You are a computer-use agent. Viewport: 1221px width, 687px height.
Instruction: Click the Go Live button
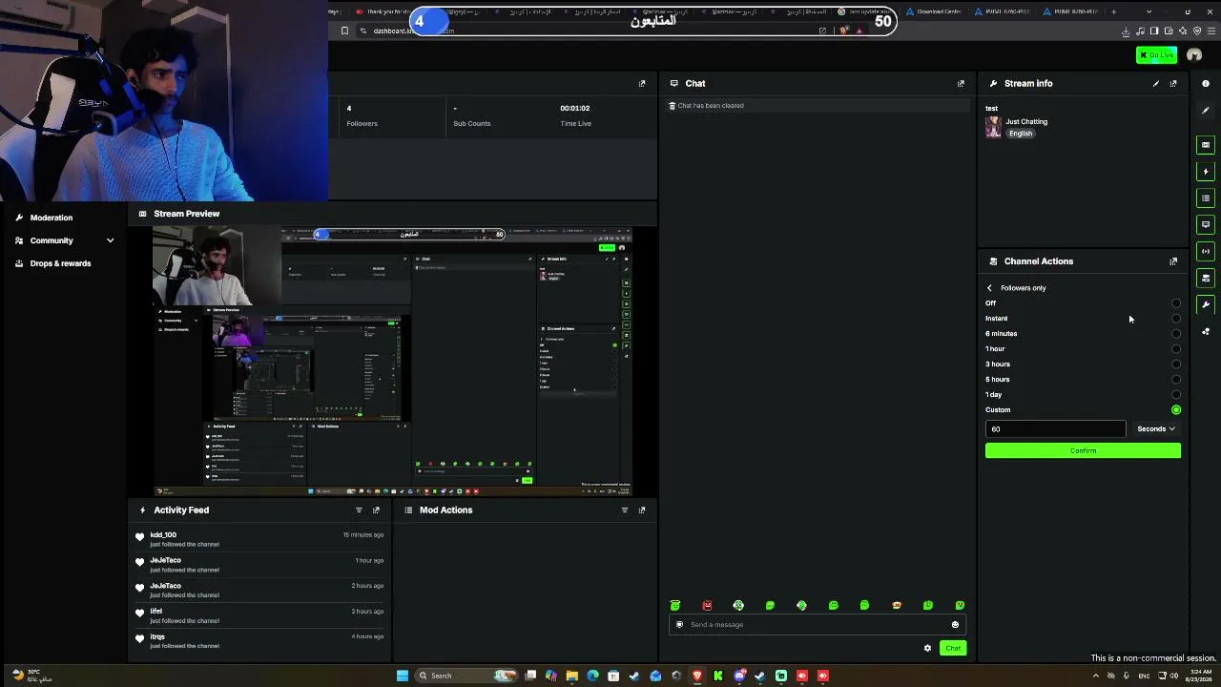[1156, 55]
